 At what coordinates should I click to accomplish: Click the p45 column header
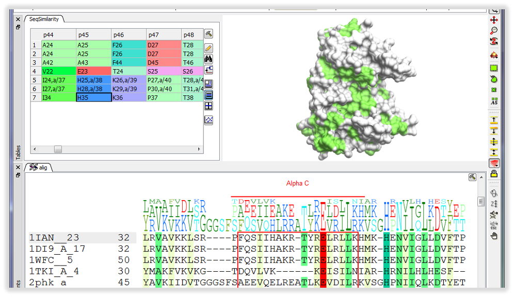(x=94, y=35)
